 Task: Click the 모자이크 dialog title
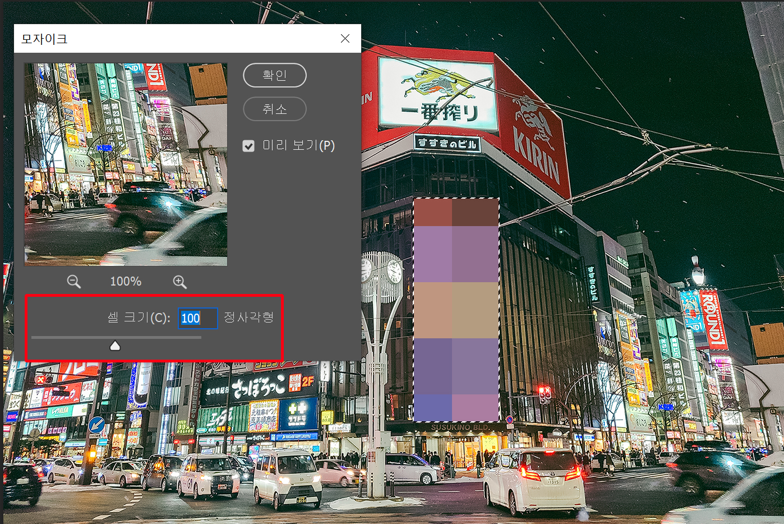point(44,39)
